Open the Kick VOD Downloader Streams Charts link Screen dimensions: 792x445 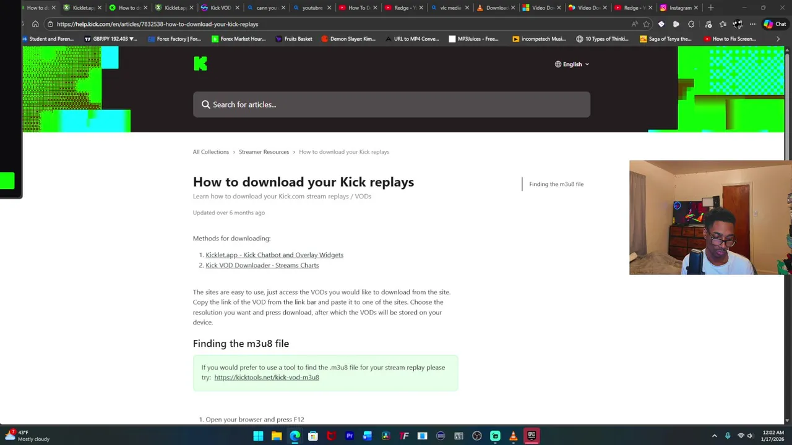coord(262,265)
